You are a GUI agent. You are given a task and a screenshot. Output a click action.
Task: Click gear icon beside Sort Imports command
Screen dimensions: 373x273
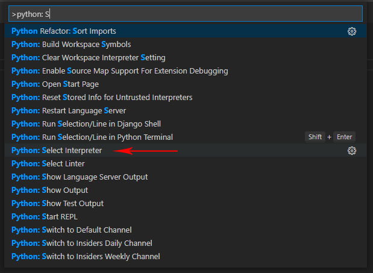pyautogui.click(x=352, y=31)
